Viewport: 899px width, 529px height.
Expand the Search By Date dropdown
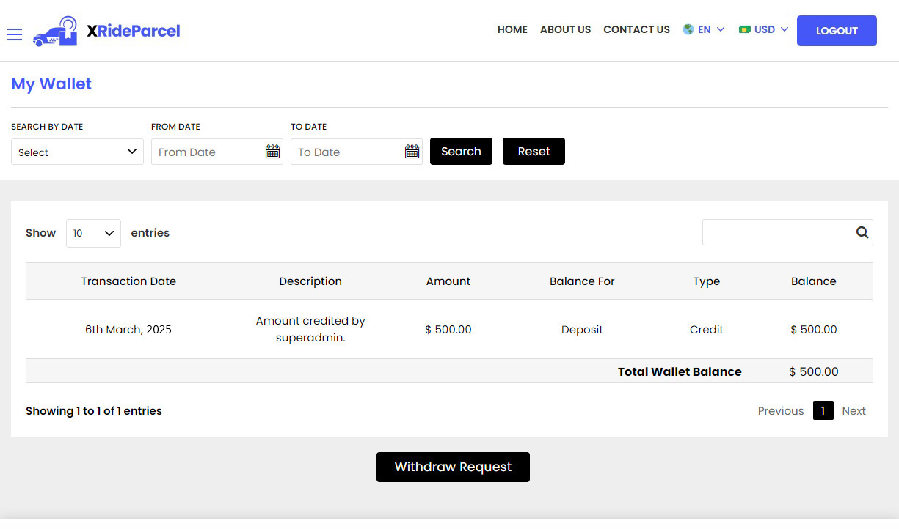[77, 152]
